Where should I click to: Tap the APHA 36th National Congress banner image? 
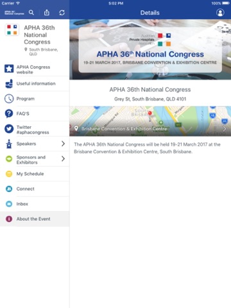point(150,49)
